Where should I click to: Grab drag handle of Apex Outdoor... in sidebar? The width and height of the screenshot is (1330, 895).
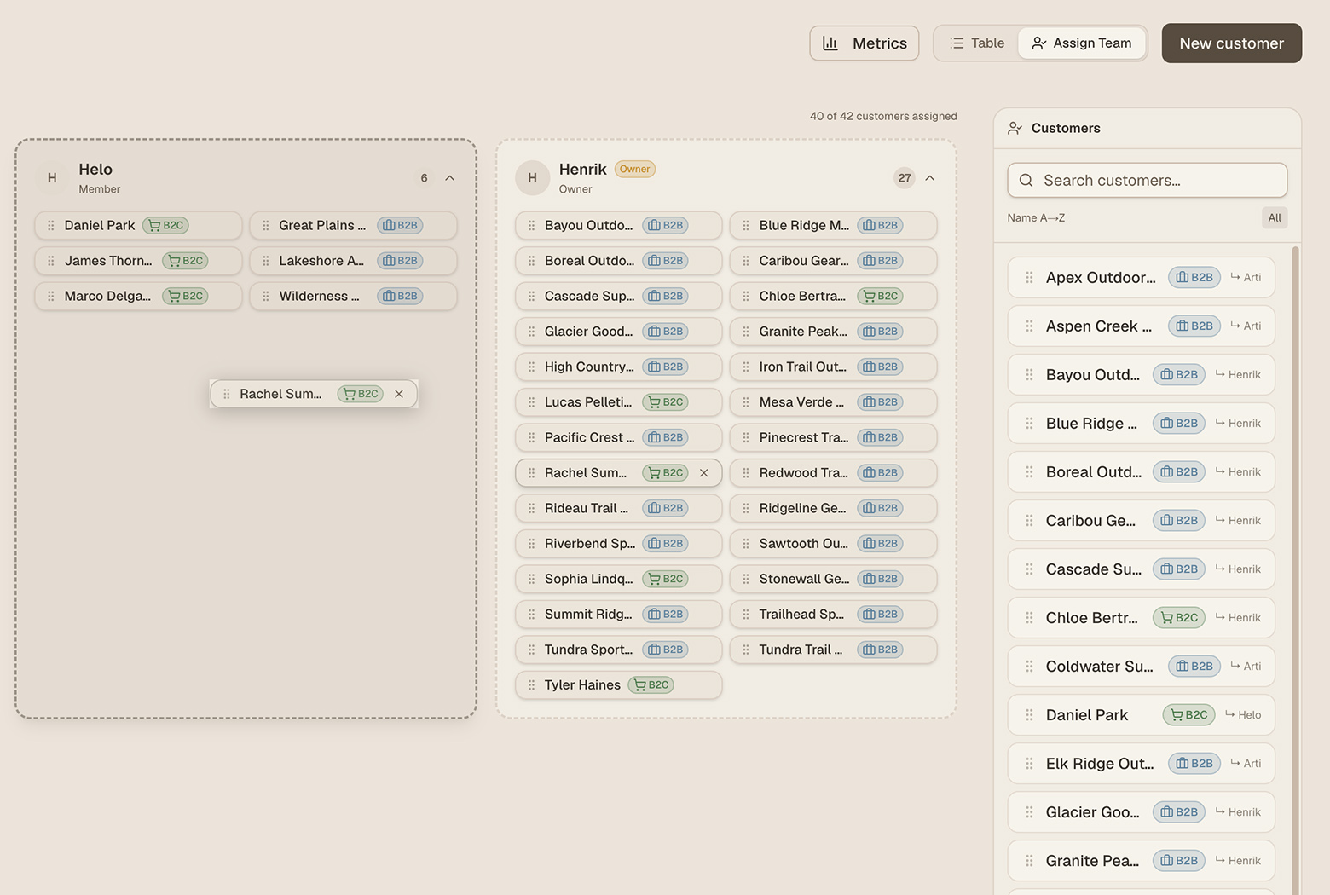point(1029,278)
